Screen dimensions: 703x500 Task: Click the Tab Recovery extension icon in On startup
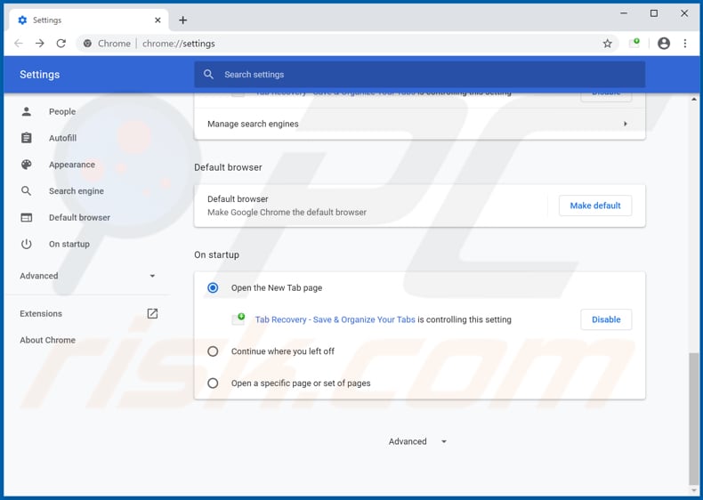[x=238, y=319]
